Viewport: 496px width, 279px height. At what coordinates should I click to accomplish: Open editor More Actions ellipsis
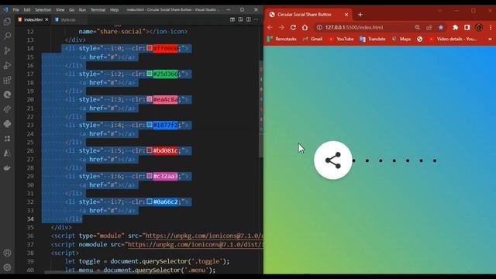[256, 19]
